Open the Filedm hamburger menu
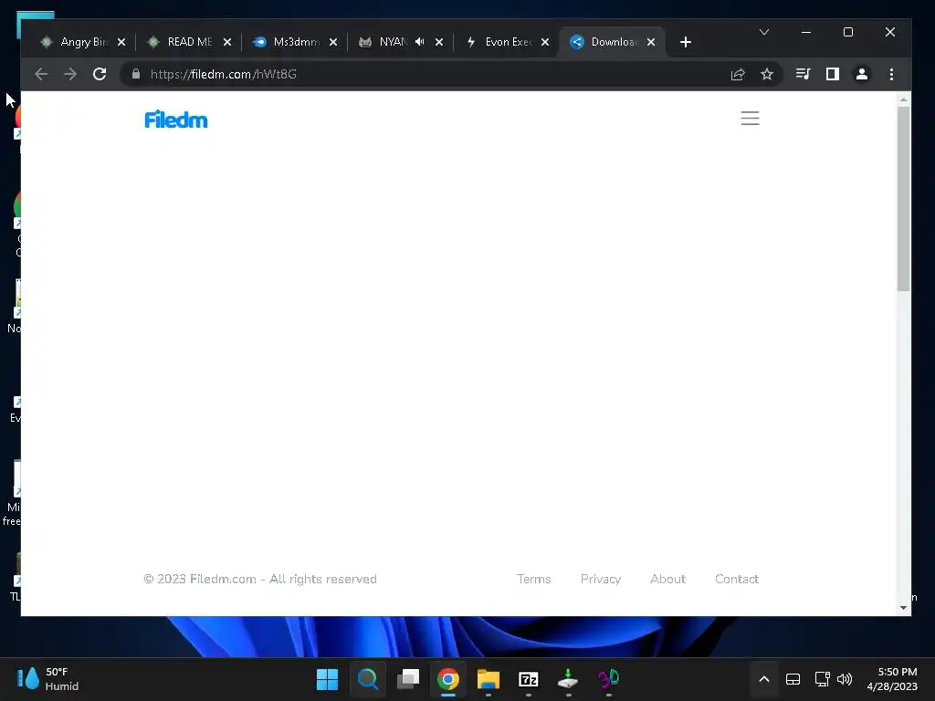The width and height of the screenshot is (935, 701). click(750, 118)
